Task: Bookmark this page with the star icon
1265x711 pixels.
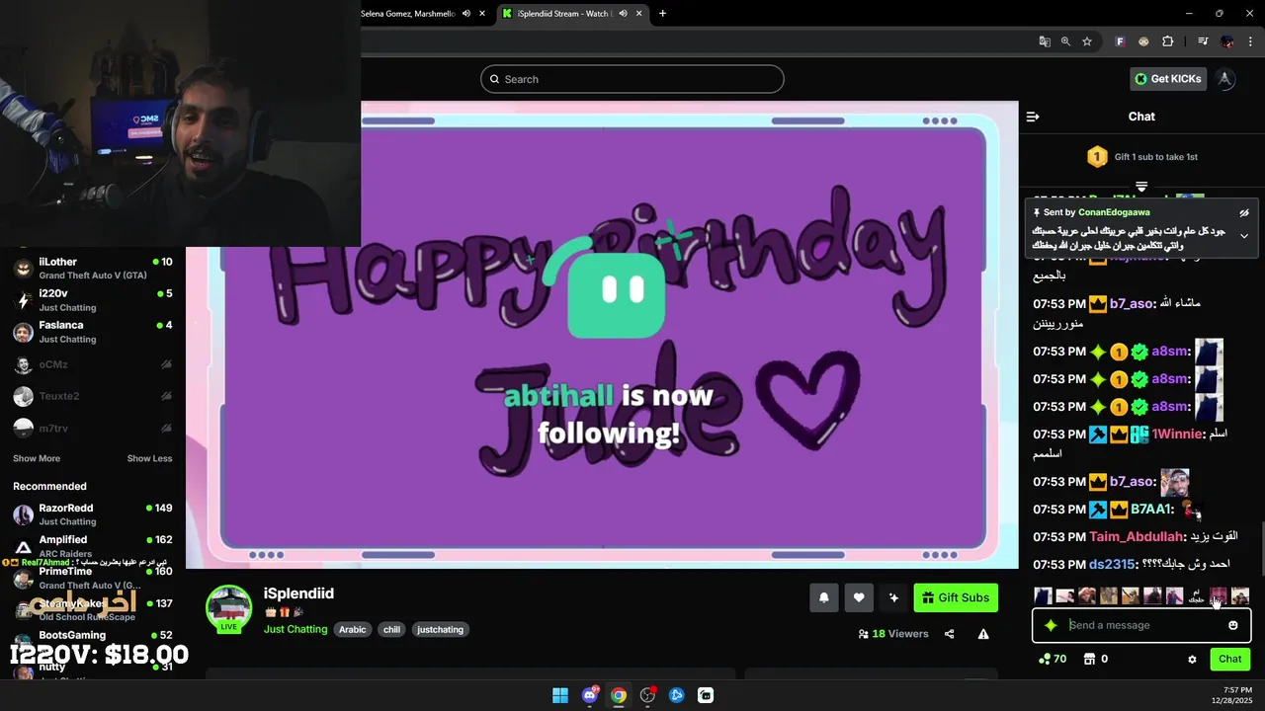Action: (x=1087, y=41)
